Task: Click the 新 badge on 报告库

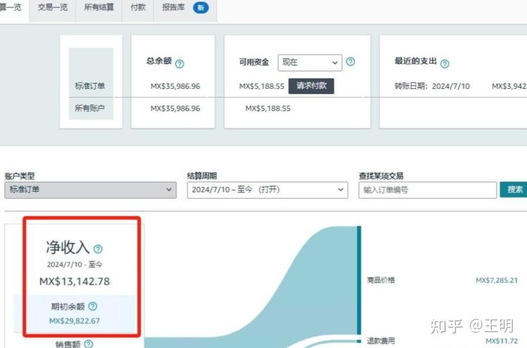Action: (201, 8)
